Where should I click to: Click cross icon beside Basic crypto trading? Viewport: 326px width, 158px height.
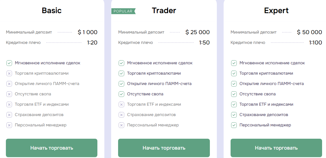tap(9, 73)
